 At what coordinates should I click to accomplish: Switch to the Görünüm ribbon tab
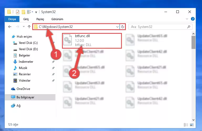[57, 19]
